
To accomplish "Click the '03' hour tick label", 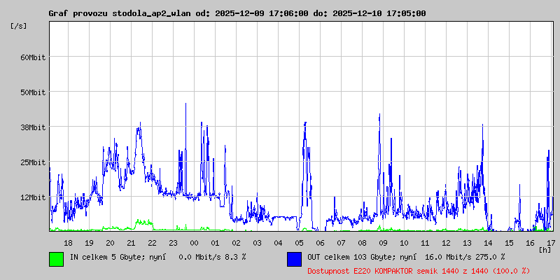I will 257,243.
